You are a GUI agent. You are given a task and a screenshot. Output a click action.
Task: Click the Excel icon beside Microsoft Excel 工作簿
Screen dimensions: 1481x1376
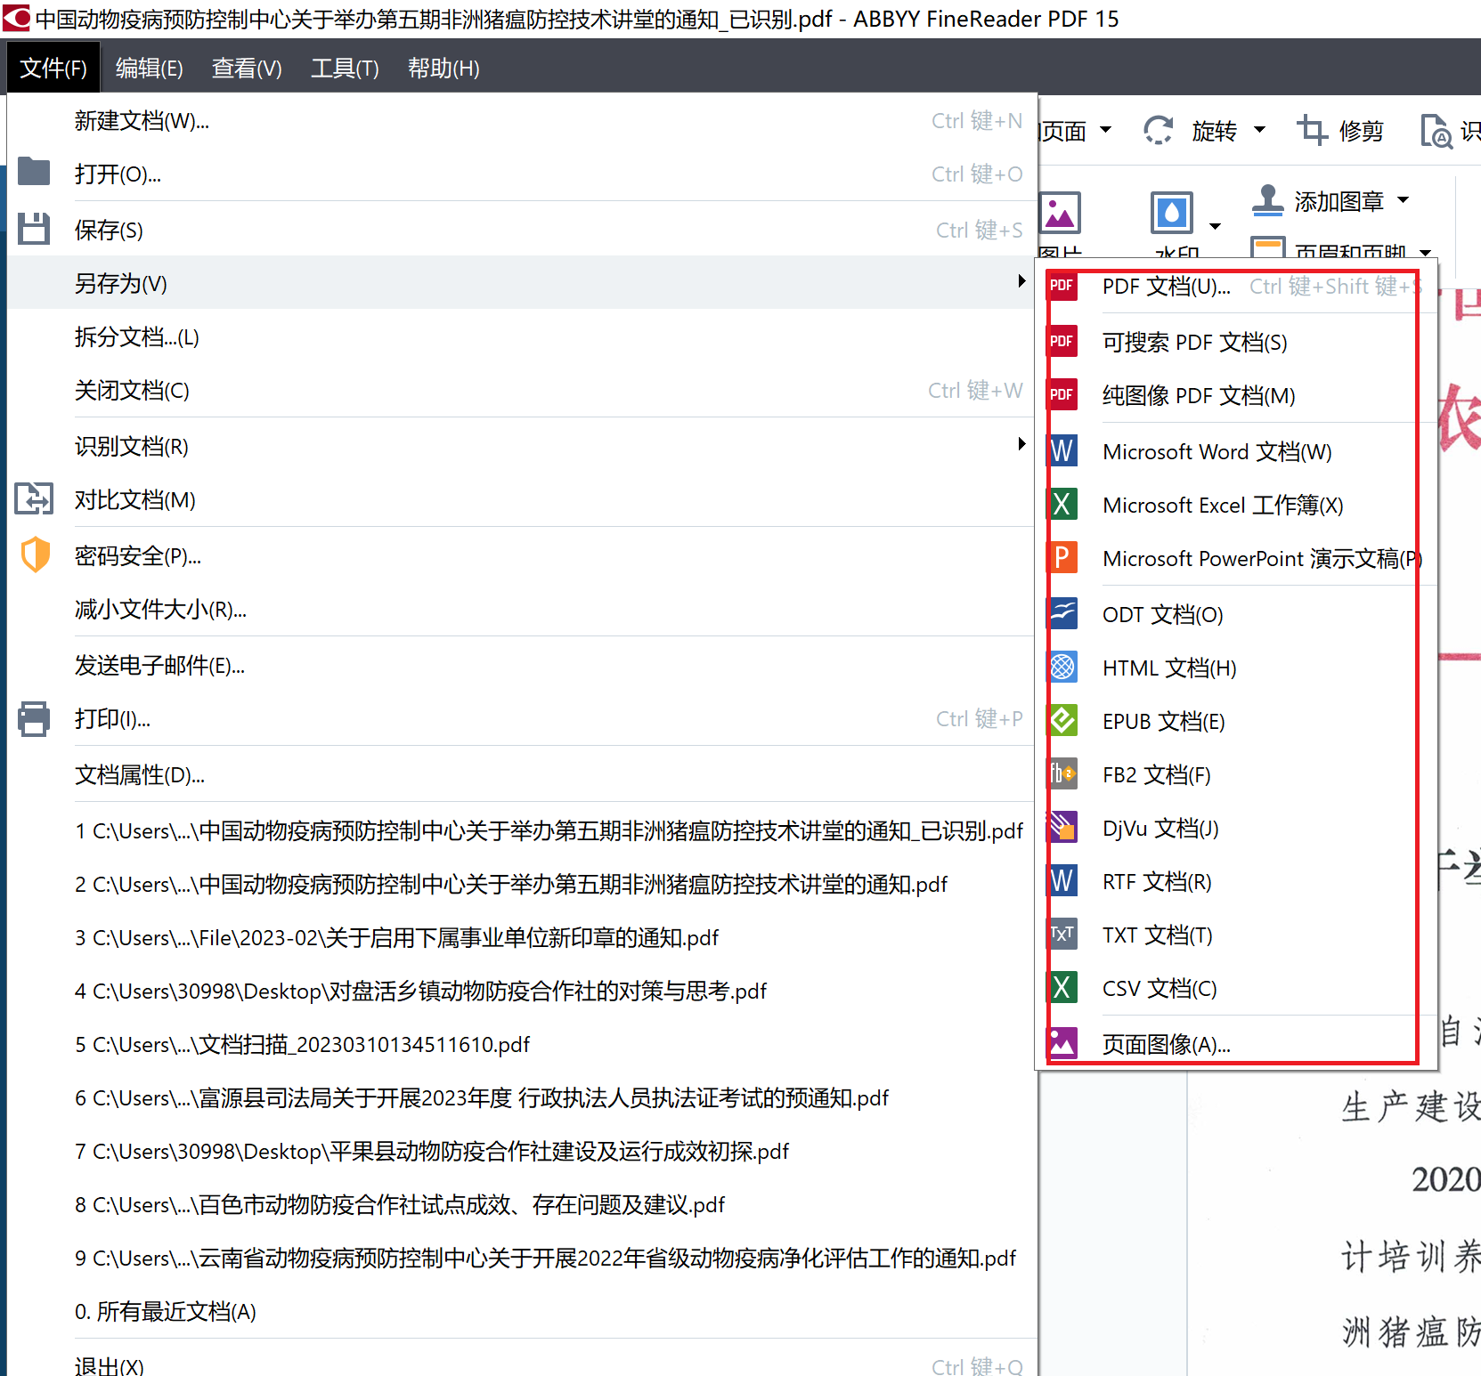1062,504
